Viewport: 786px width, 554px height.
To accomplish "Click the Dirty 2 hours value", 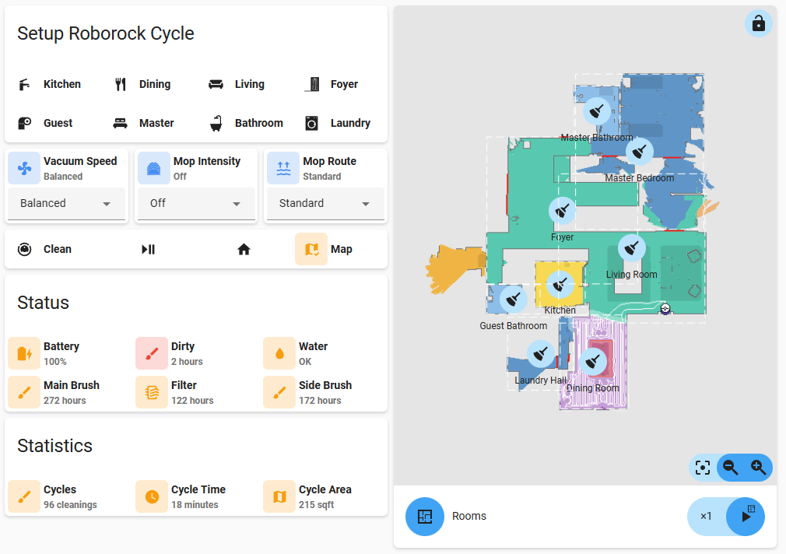I will coord(187,362).
